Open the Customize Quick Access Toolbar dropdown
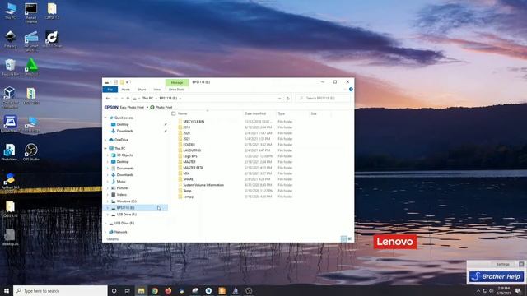527x296 pixels. click(127, 82)
